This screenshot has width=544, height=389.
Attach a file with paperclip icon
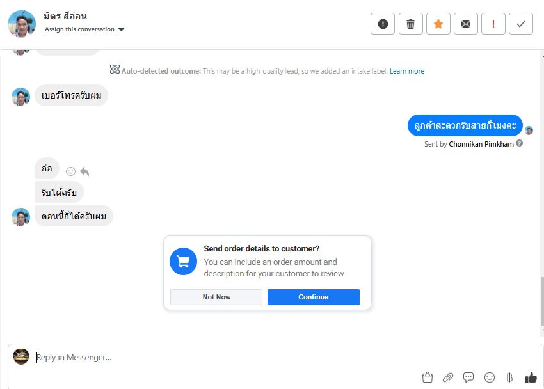(448, 377)
